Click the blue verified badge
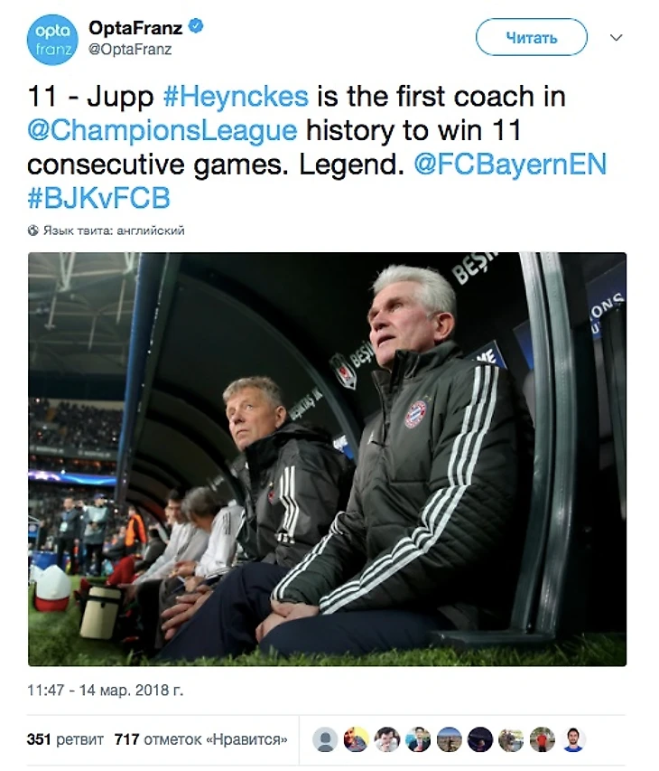Viewport: 659px width, 771px height. 197,27
